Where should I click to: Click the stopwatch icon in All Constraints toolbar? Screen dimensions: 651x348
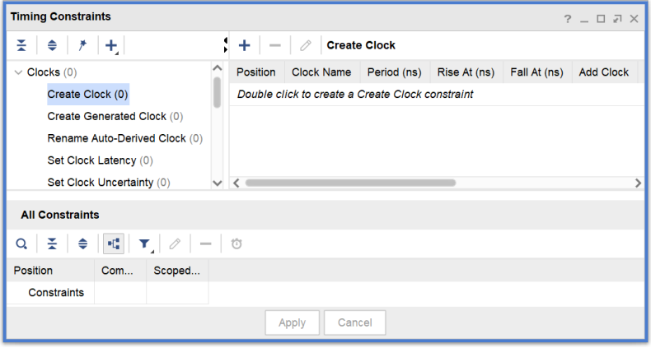pyautogui.click(x=237, y=244)
